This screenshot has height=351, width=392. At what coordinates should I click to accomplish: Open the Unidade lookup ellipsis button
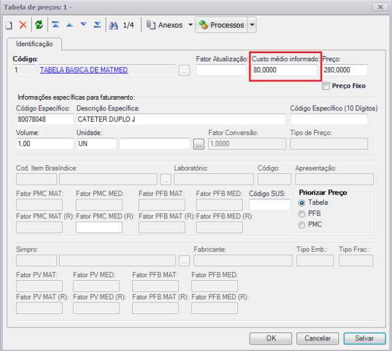click(198, 144)
